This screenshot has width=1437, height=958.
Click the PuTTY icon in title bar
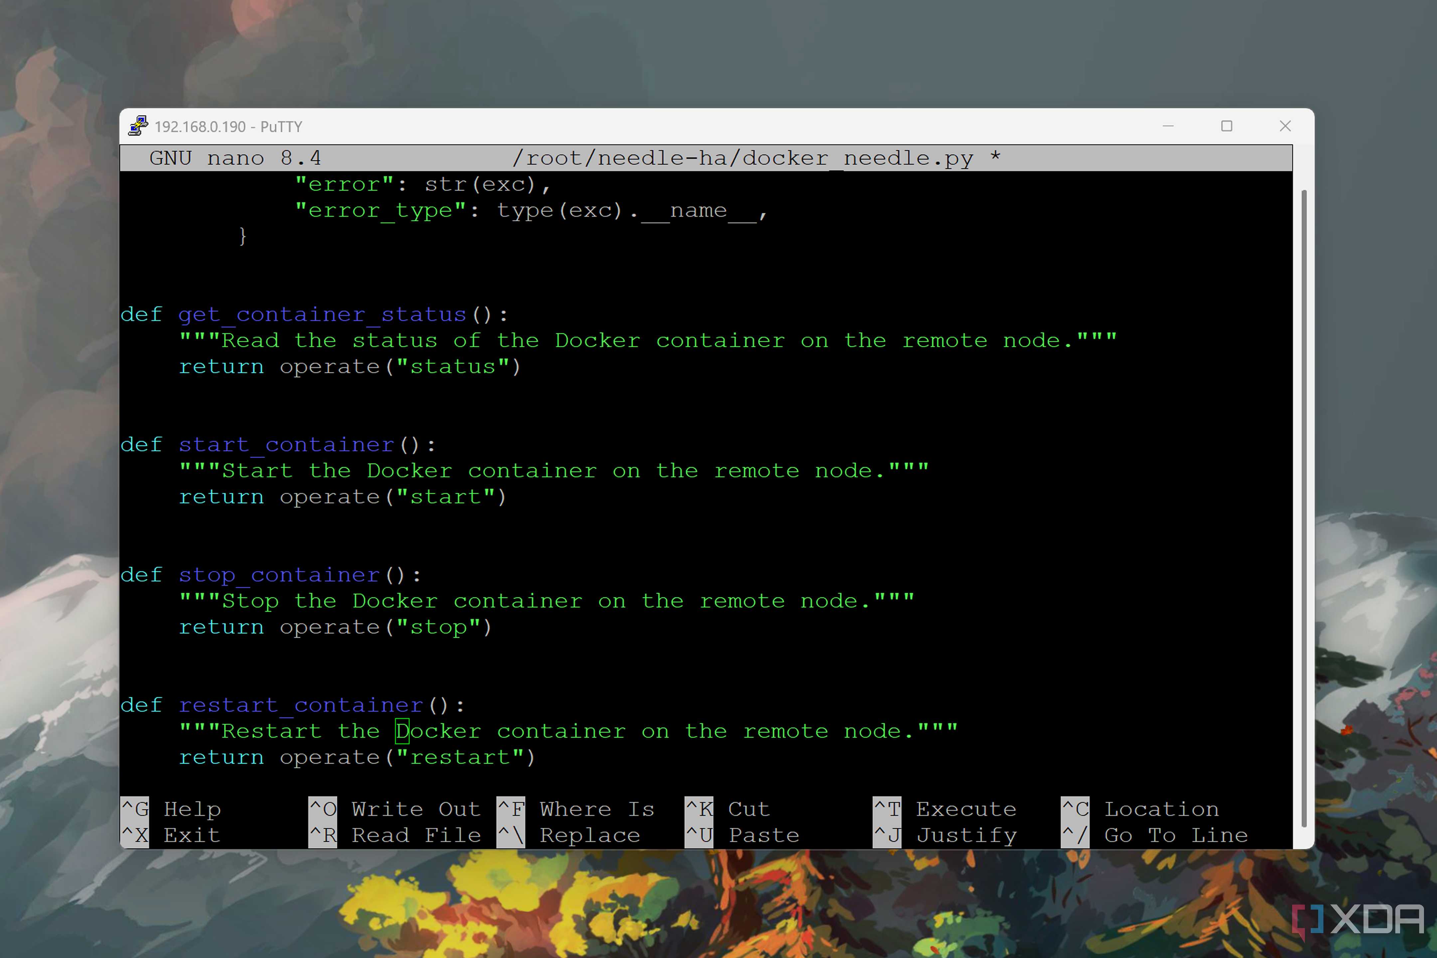pos(138,126)
